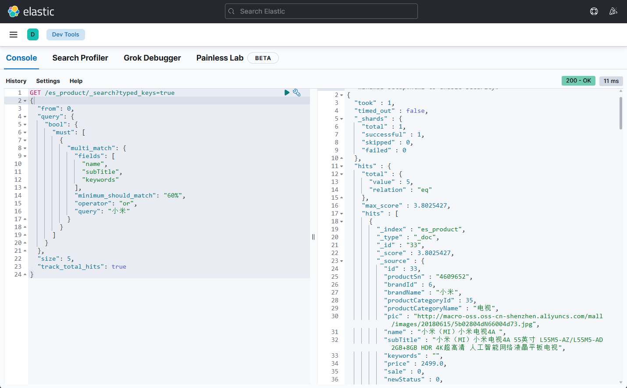Collapse the "query" block on line 4

(25, 117)
